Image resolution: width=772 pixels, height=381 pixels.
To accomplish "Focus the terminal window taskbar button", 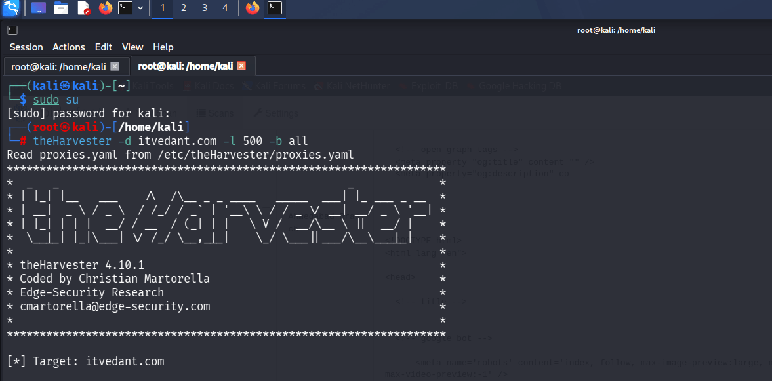I will (x=275, y=8).
